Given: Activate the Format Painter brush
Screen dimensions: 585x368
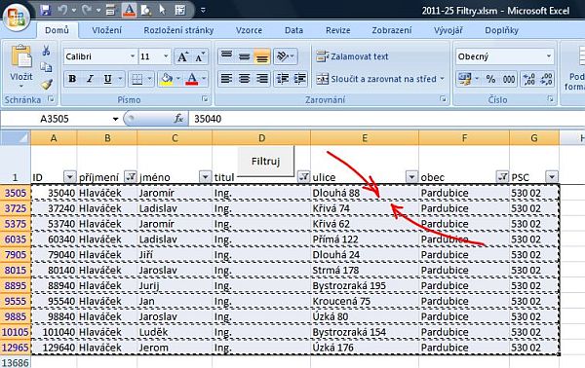Looking at the screenshot, I should coord(46,84).
